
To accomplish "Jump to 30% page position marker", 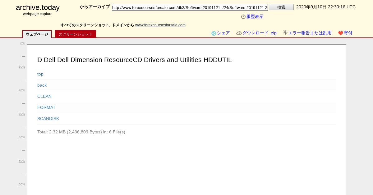I will click(22, 114).
